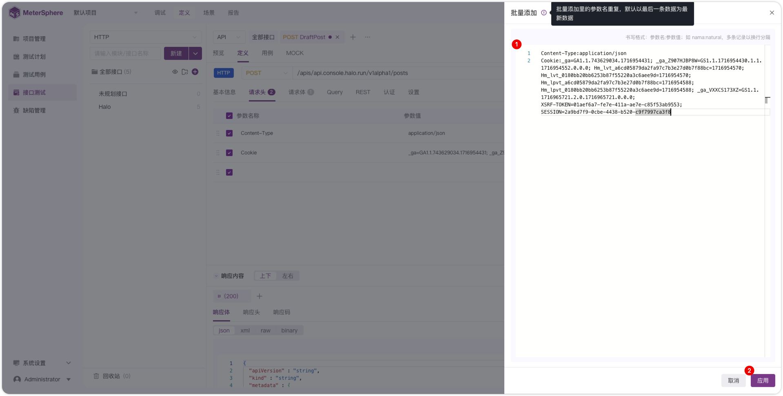Open new tab with plus icon beside DraftPost
Image resolution: width=783 pixels, height=396 pixels.
pyautogui.click(x=353, y=37)
